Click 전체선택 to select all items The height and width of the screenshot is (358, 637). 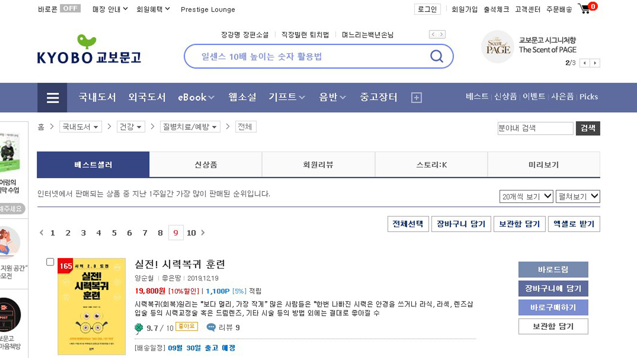coord(408,224)
